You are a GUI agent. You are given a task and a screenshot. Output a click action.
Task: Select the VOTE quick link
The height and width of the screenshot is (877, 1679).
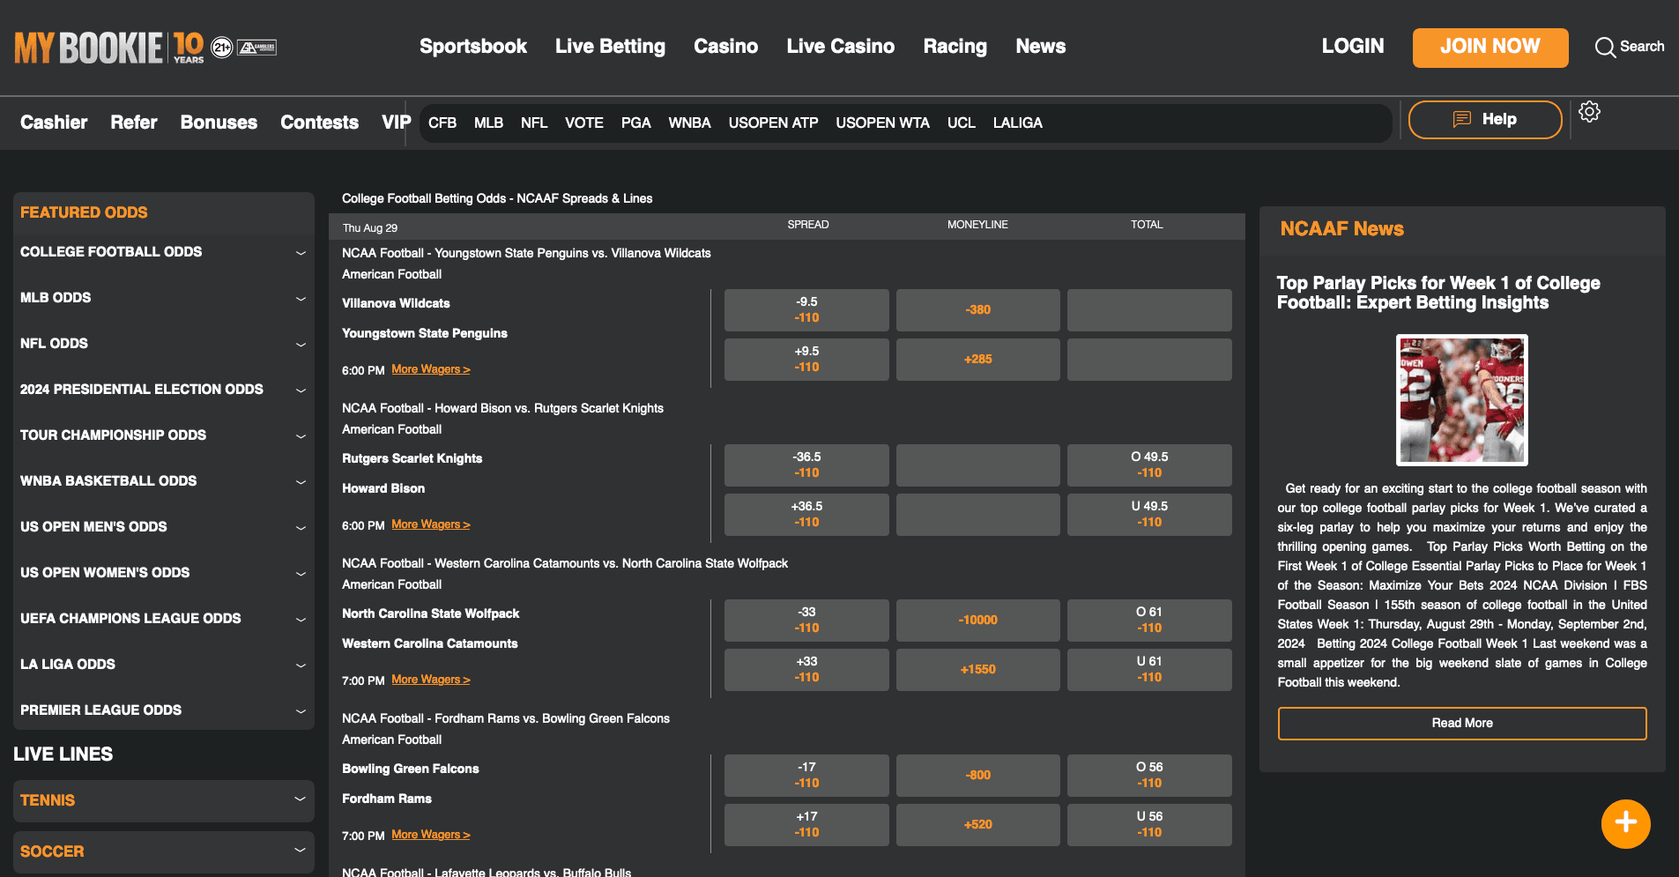coord(584,123)
